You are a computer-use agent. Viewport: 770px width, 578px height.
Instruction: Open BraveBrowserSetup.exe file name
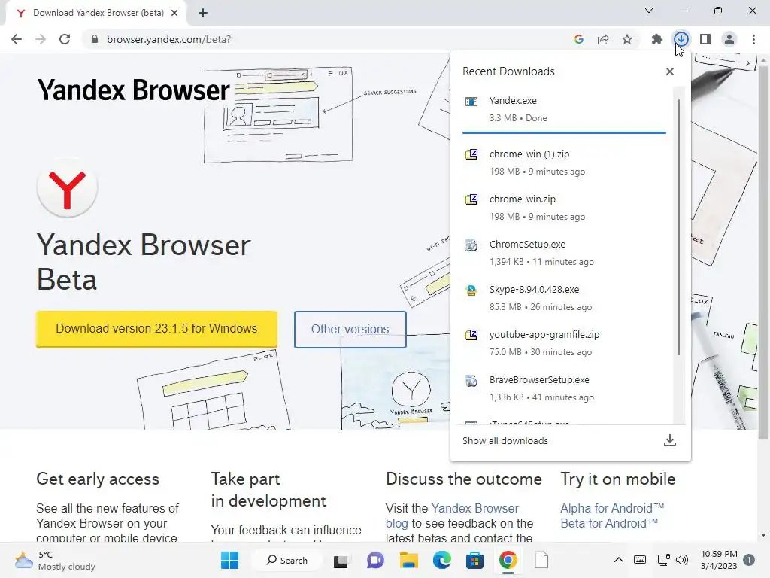539,380
